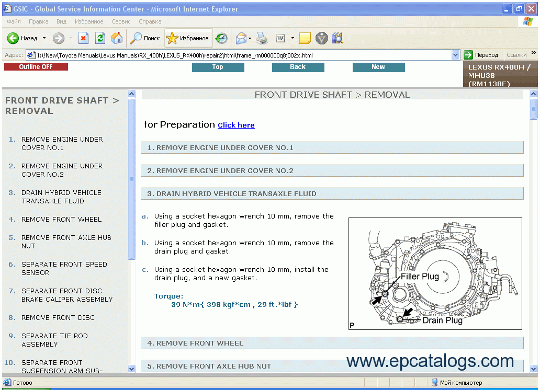
Task: Open the Справка menu
Action: (150, 21)
